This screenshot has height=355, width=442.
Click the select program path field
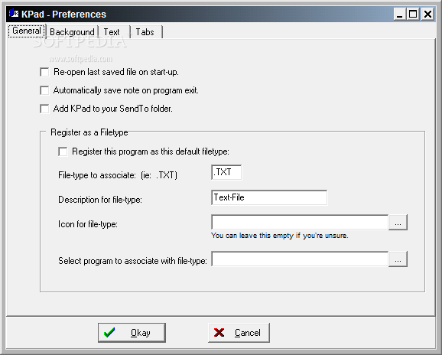click(x=300, y=259)
